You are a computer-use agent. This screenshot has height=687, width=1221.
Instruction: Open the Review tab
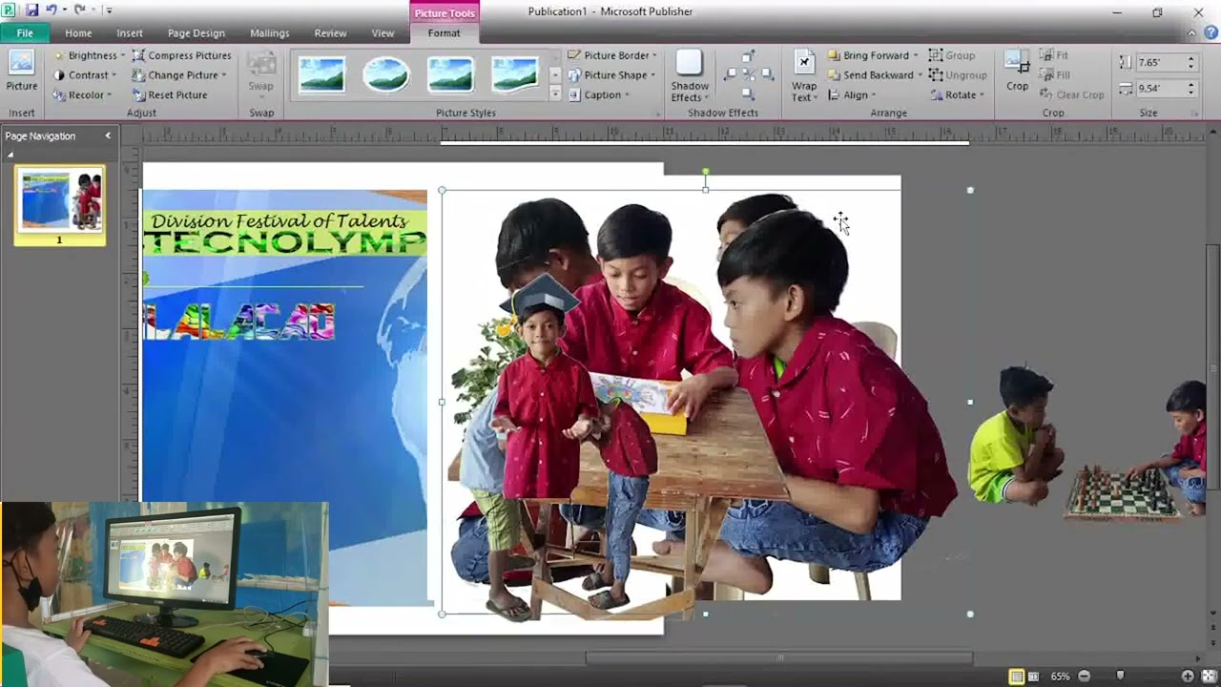coord(330,32)
